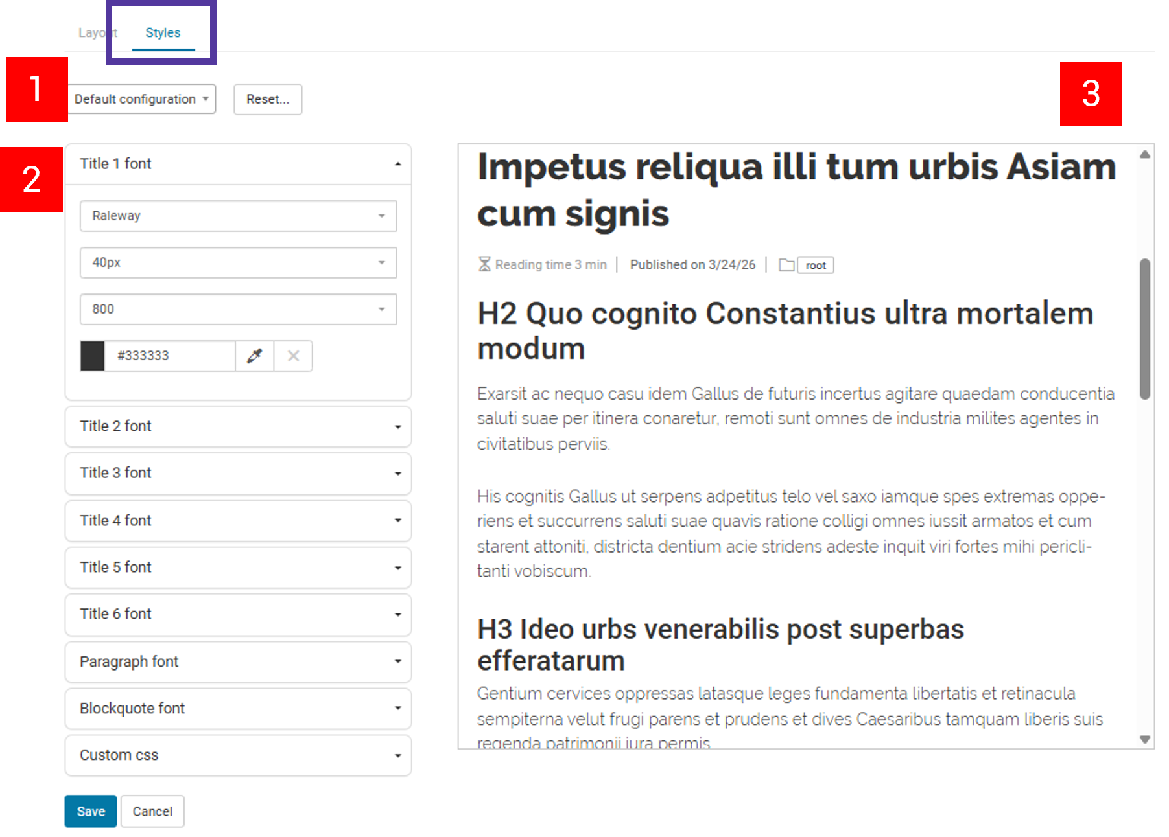This screenshot has height=837, width=1169.
Task: Click the Reset... button
Action: tap(268, 99)
